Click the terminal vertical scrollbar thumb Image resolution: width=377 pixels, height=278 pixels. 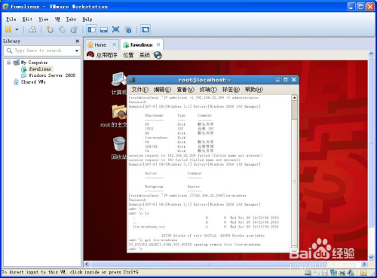click(x=294, y=110)
